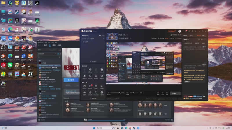Select Wallpaper Engine in Steam library
232x130 pixels.
[x=50, y=68]
